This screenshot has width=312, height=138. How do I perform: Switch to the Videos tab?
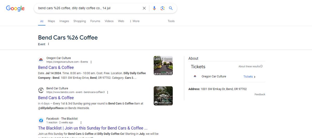109,21
